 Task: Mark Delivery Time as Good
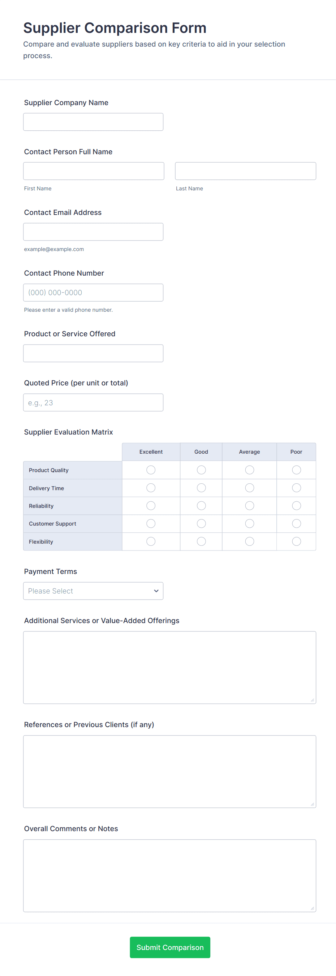[x=201, y=488]
